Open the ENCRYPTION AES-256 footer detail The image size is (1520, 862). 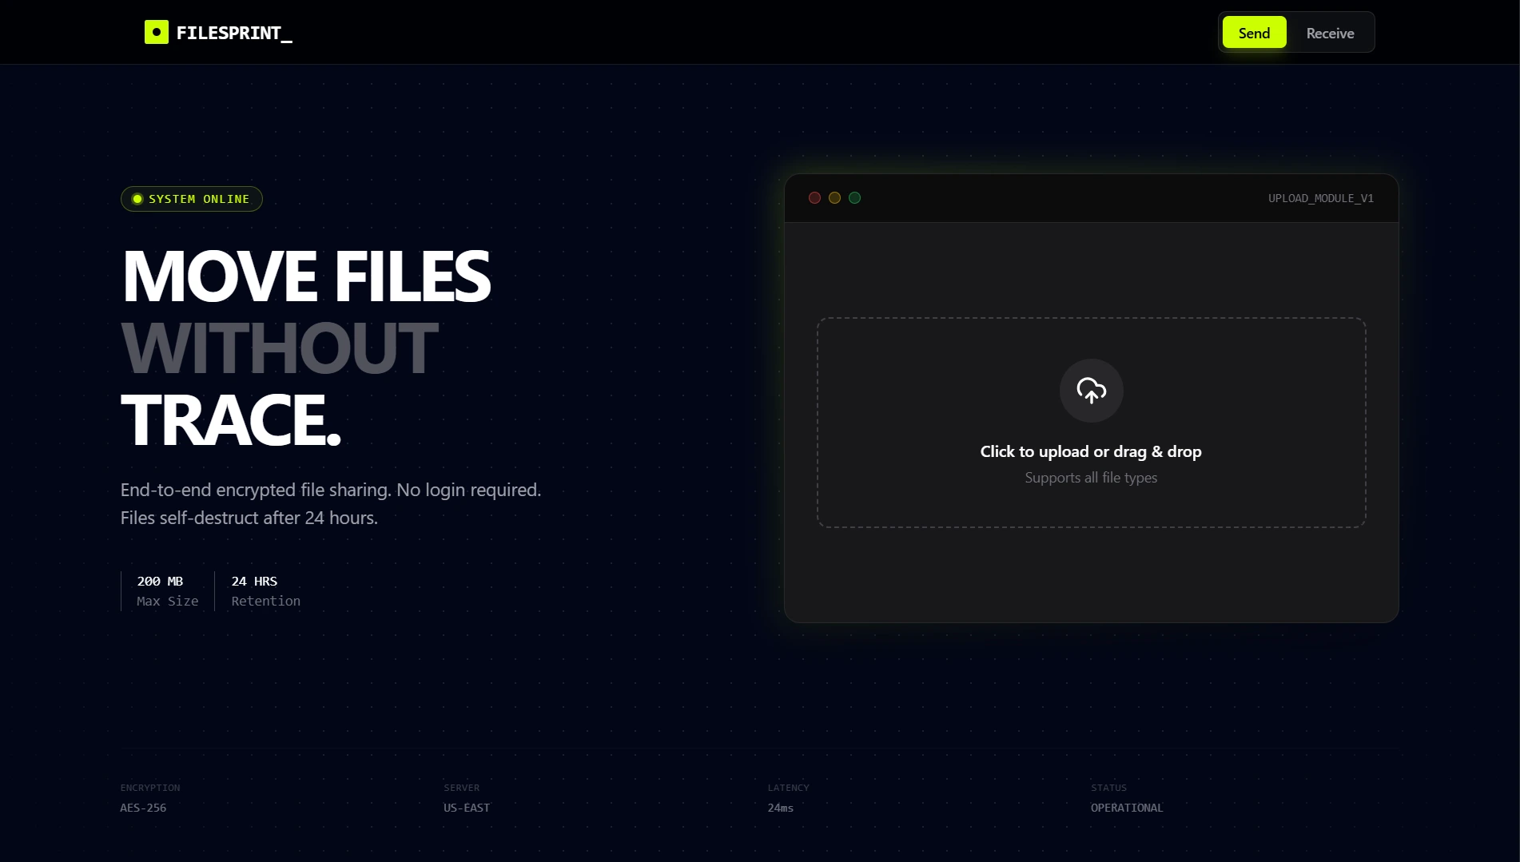149,799
